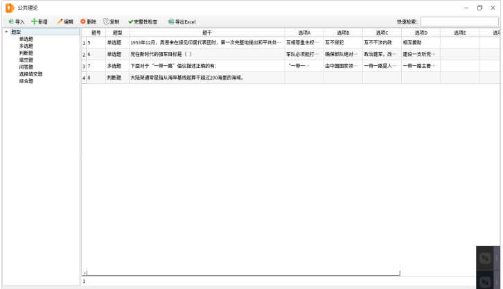The width and height of the screenshot is (503, 289).
Task: Click option cell 建设一支听党
Action: [421, 55]
